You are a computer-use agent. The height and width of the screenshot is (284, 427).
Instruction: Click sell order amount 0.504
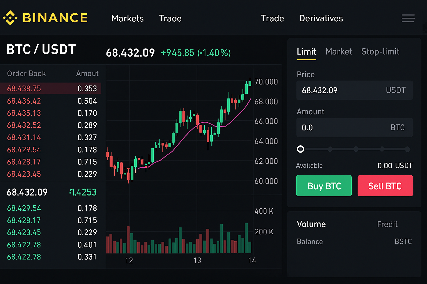(87, 101)
